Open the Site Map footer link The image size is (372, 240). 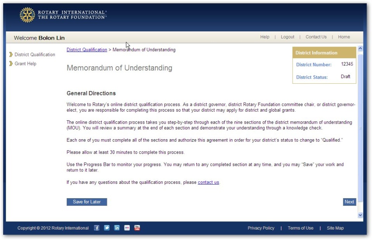click(335, 228)
